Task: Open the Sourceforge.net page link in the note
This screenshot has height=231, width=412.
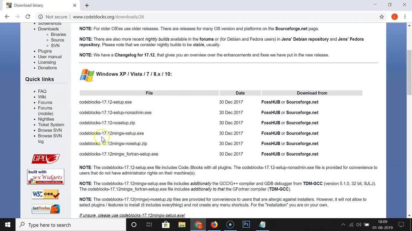Action: [291, 29]
